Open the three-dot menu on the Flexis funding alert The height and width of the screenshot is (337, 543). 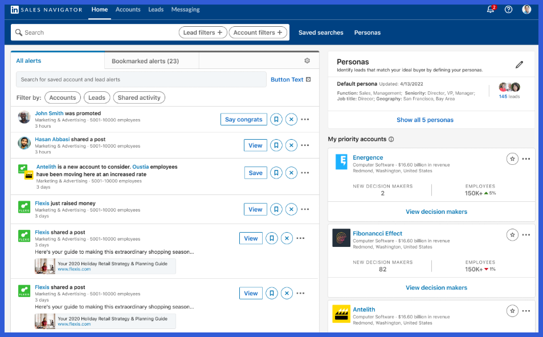click(305, 209)
